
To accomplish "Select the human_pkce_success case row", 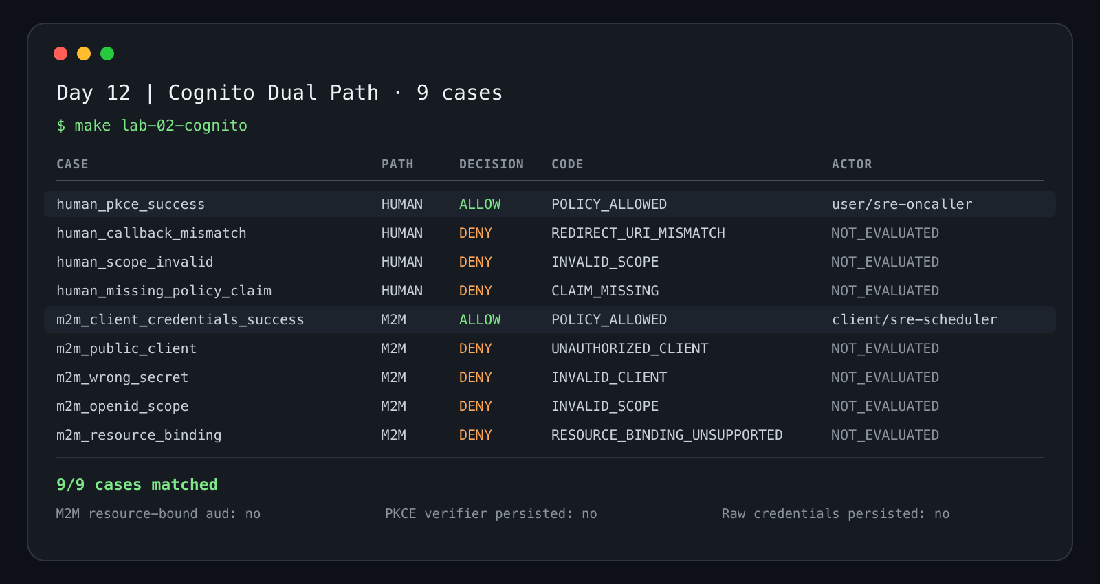I will (550, 204).
